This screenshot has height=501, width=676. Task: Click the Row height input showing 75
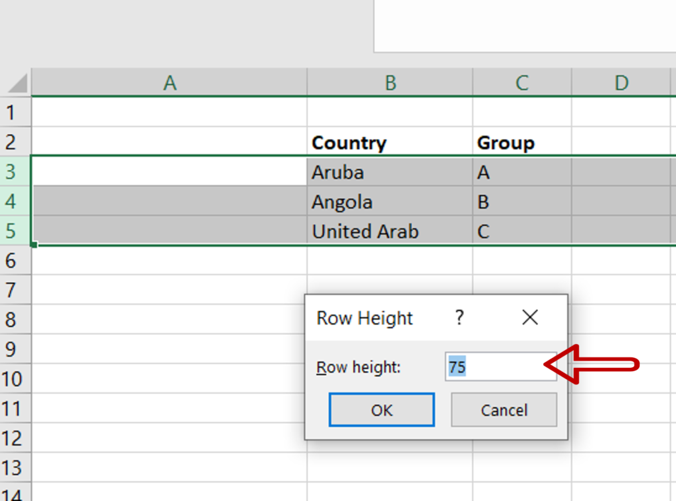point(500,367)
